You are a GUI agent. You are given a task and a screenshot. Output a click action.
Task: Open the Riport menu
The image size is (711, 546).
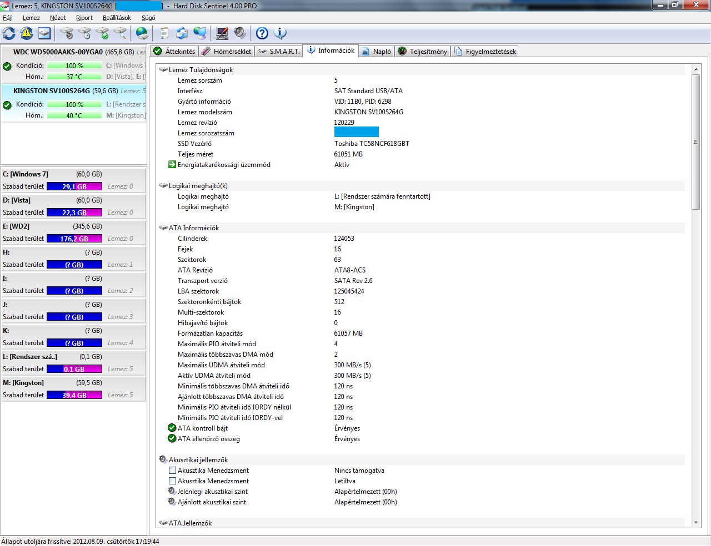(x=84, y=18)
